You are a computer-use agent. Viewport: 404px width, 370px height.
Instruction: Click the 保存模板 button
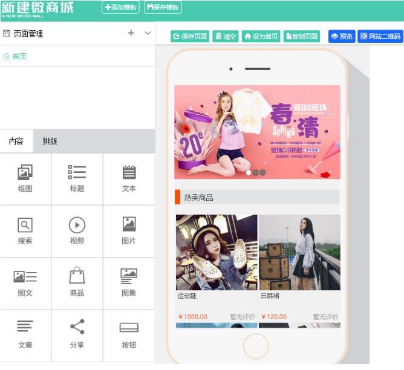pos(163,7)
